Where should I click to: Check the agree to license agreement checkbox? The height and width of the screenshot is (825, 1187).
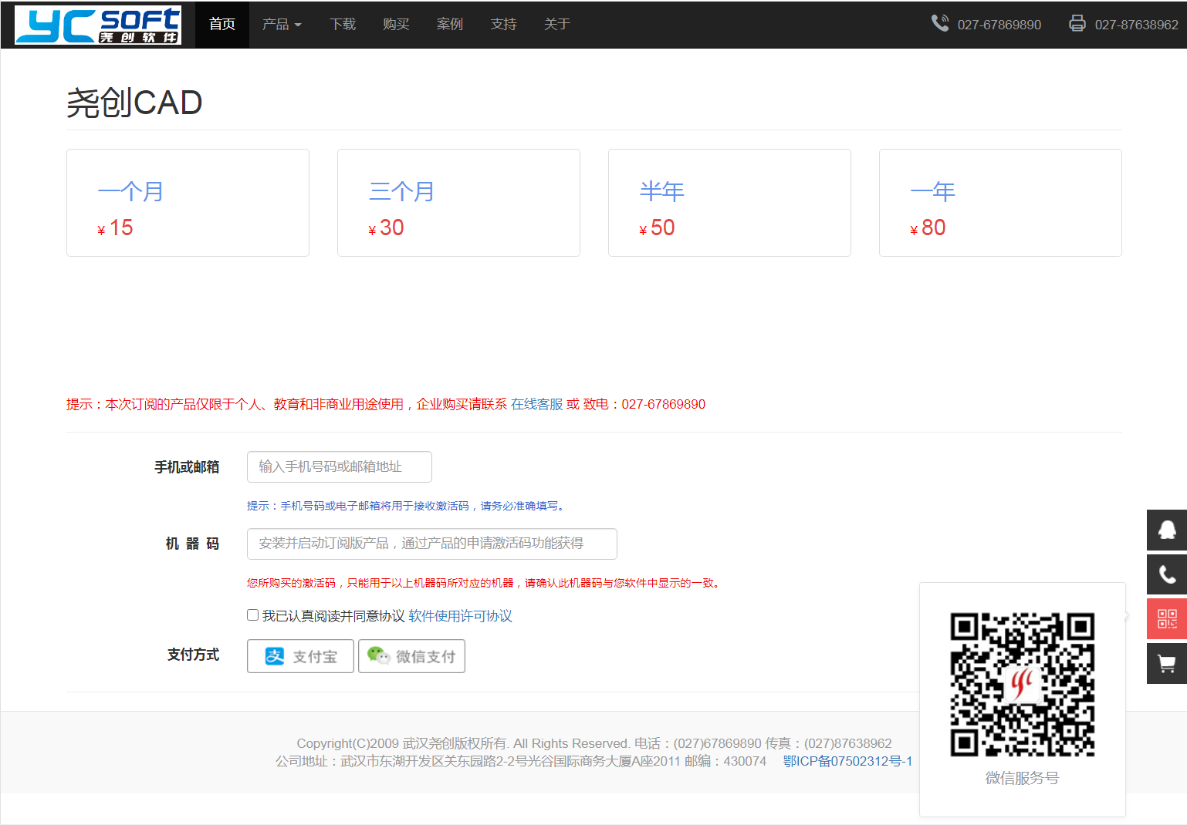(252, 615)
